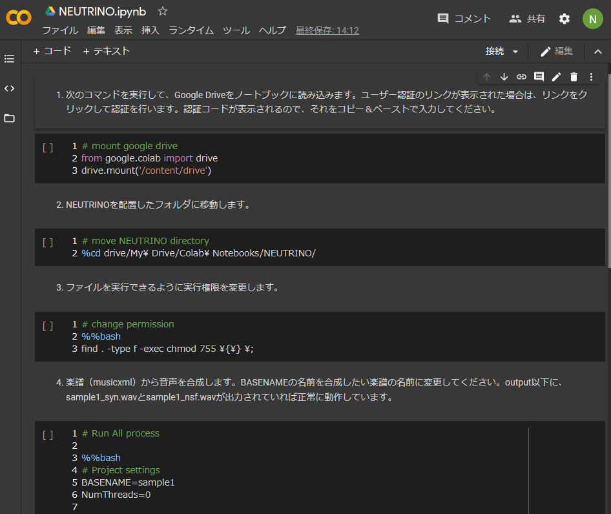
Task: Click the # Project settings comment line
Action: (120, 470)
